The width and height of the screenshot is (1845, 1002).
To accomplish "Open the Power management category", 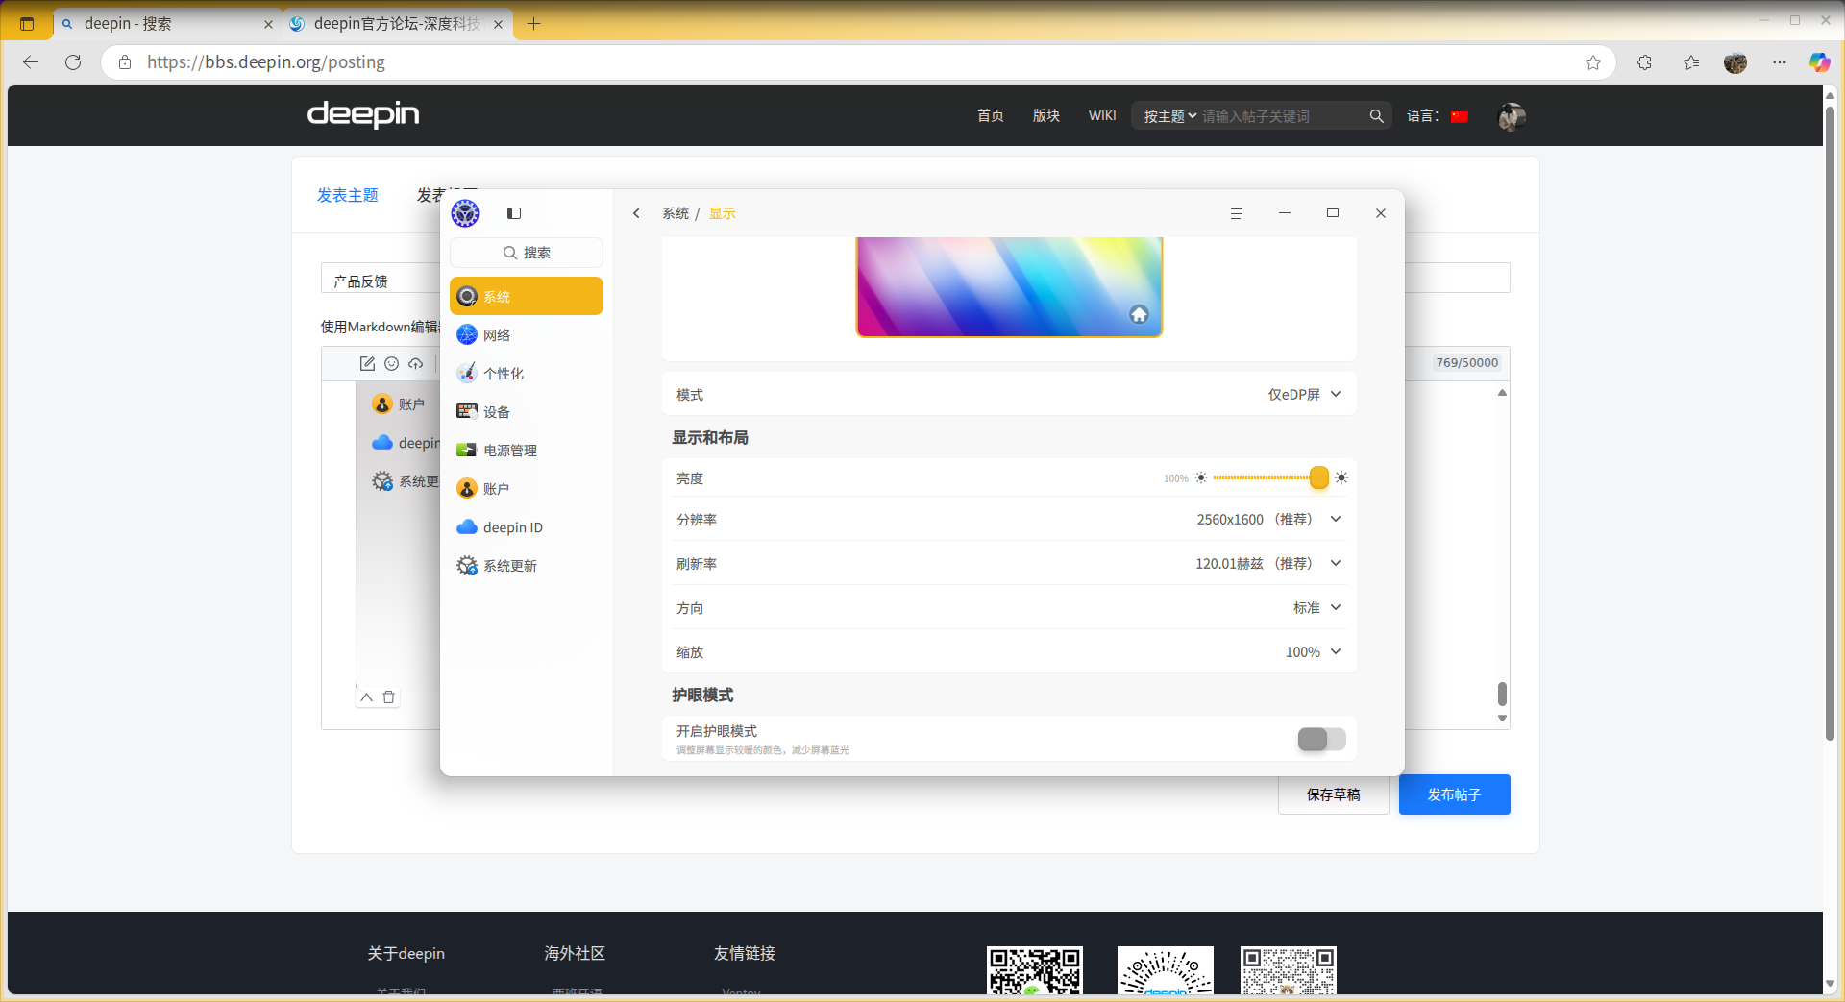I will 527,450.
